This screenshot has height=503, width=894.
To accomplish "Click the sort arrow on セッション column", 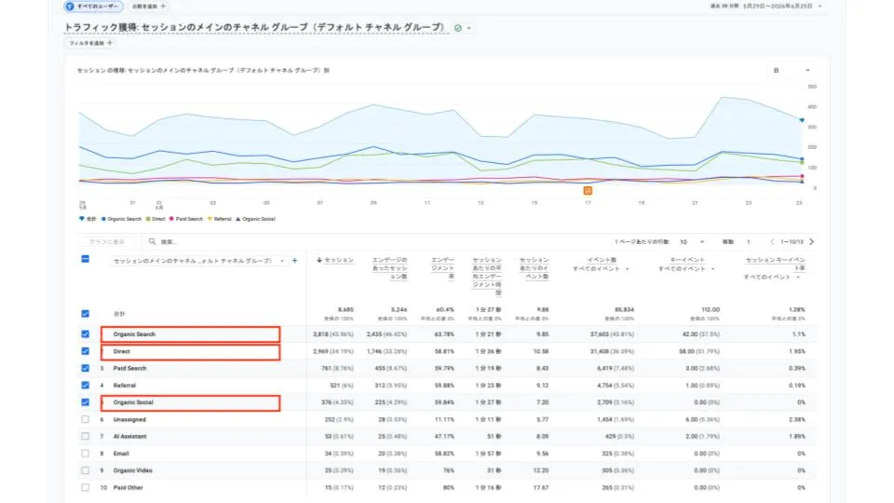I will [319, 260].
